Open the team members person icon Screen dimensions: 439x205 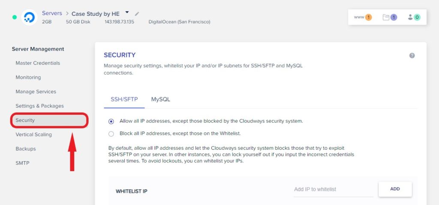click(x=414, y=18)
